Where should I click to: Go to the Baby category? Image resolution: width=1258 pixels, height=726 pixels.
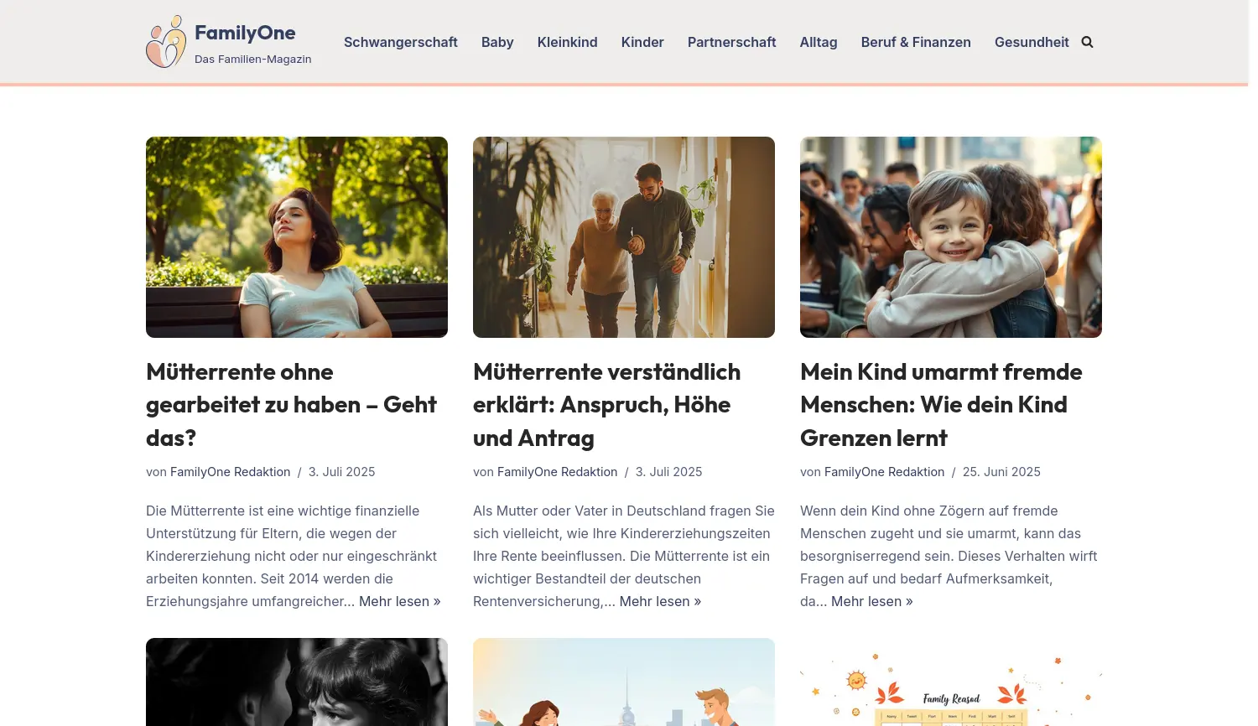(497, 42)
